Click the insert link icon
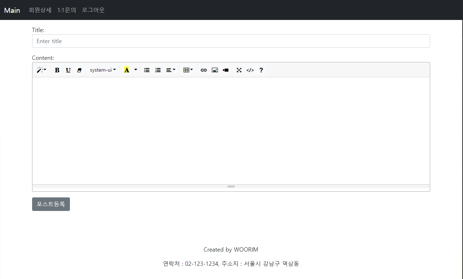463x279 pixels. tap(204, 70)
